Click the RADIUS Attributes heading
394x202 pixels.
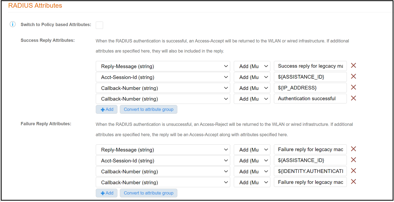[x=35, y=5]
